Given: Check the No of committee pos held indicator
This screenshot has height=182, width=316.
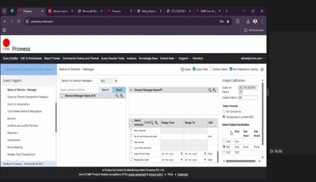Looking at the screenshot, I should [131, 136].
